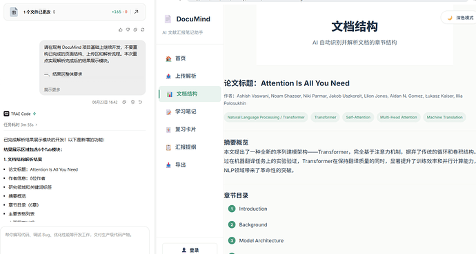The height and width of the screenshot is (254, 476).
Task: Click the export icon beside 导出
Action: (168, 165)
